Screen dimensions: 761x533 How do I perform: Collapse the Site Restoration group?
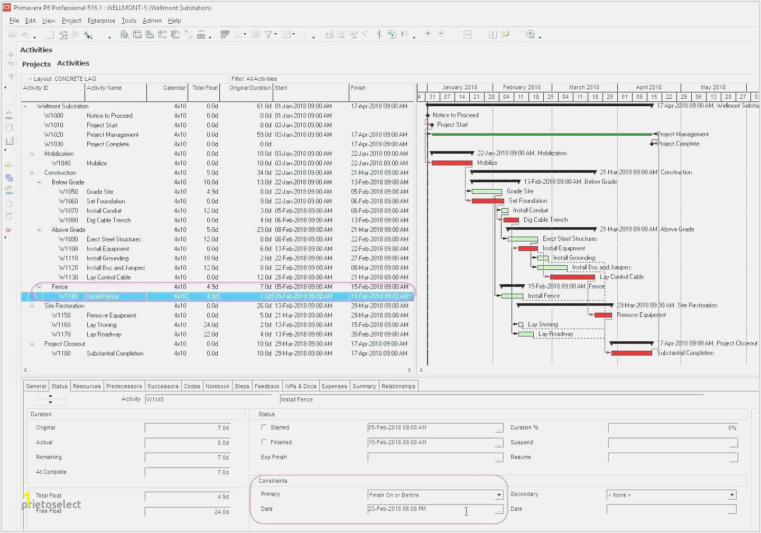click(32, 306)
